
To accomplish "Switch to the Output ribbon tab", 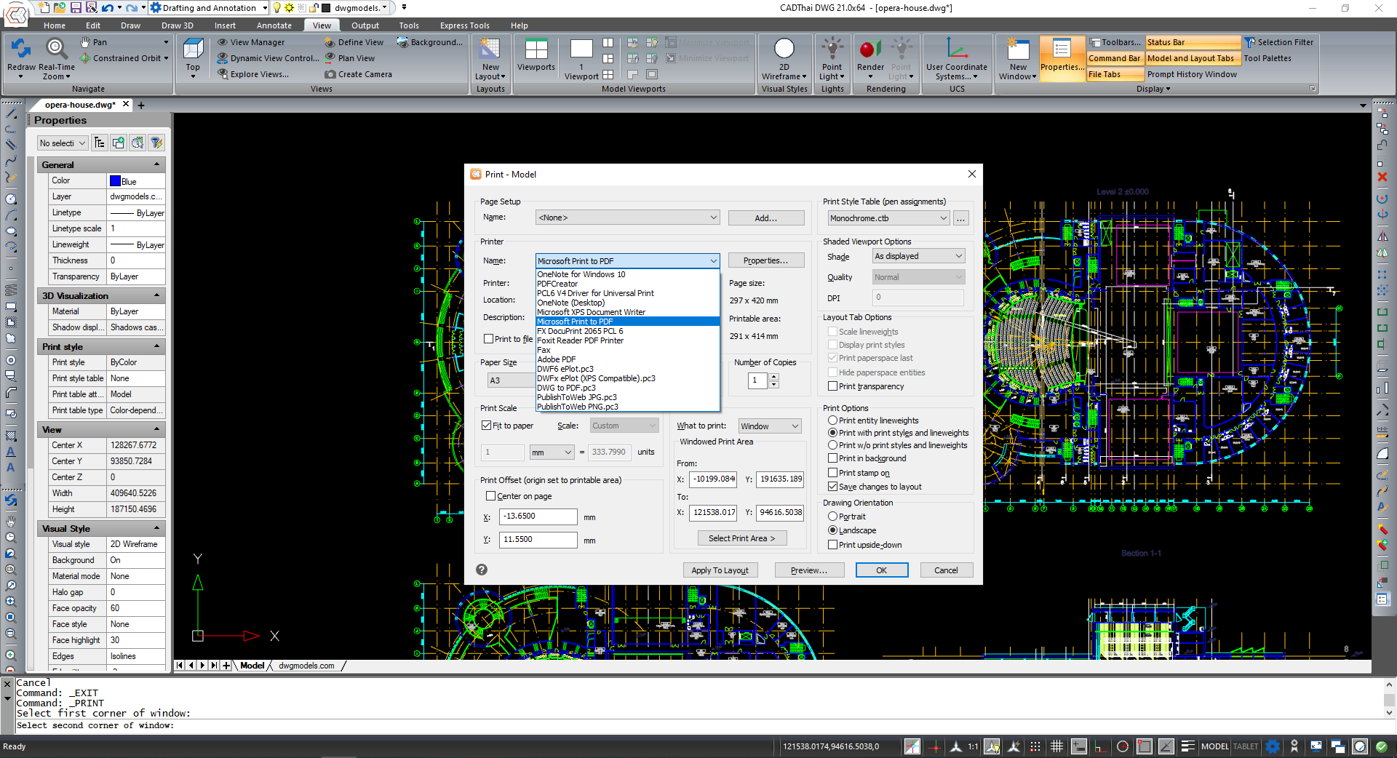I will 365,25.
